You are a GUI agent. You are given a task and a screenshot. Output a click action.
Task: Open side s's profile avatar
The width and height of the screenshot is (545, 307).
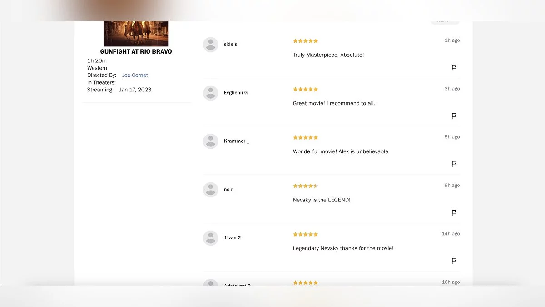tap(210, 45)
